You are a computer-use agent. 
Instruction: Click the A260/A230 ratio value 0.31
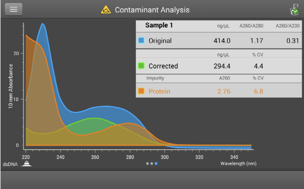click(x=292, y=41)
